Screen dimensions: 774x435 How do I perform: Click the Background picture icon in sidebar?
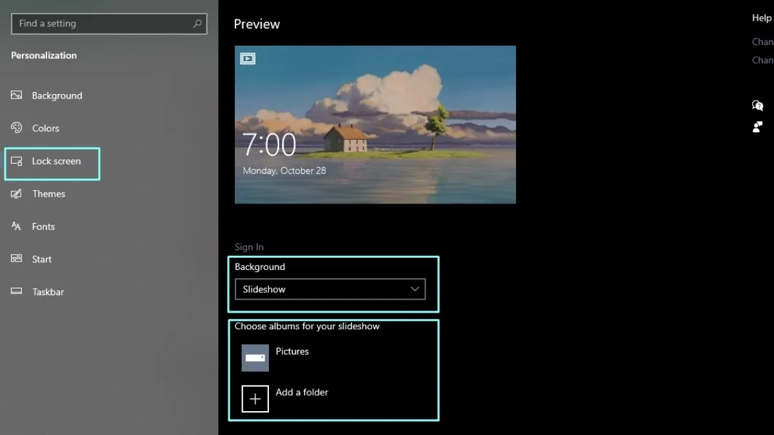pyautogui.click(x=17, y=95)
